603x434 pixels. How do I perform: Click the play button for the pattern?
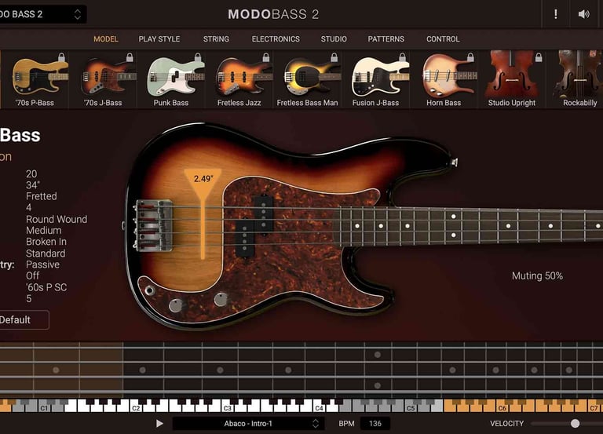coord(159,423)
